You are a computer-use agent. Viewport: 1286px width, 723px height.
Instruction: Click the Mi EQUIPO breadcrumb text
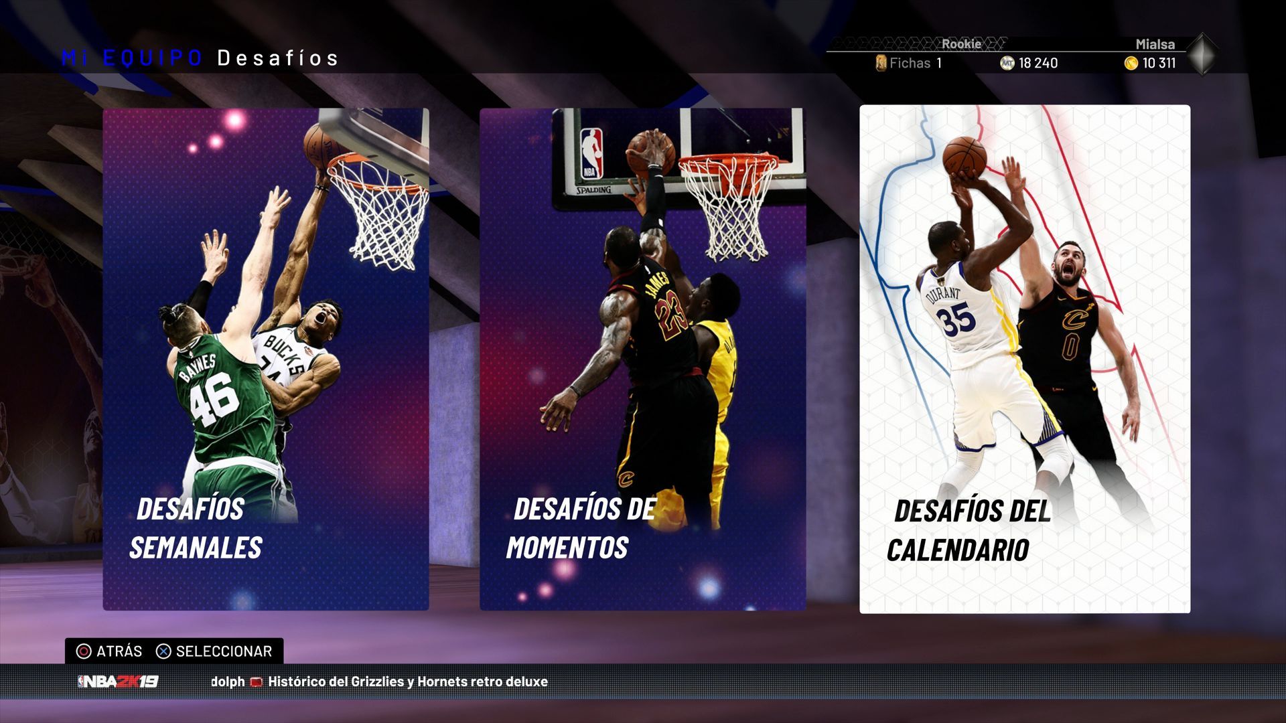(x=132, y=58)
